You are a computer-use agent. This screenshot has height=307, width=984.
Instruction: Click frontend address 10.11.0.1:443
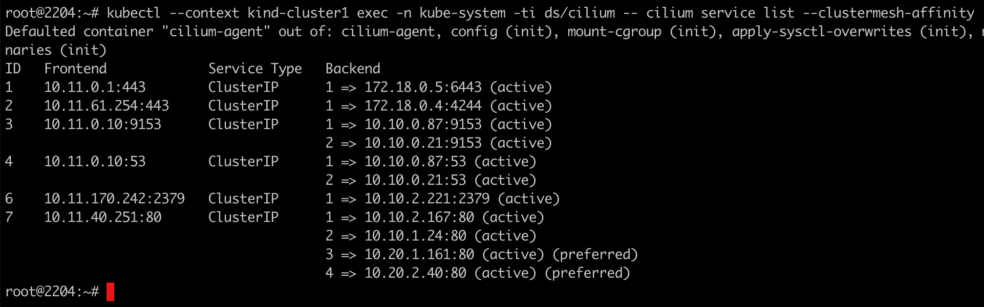coord(95,88)
